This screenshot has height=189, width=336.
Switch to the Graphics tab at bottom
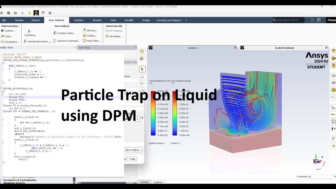click(x=158, y=182)
